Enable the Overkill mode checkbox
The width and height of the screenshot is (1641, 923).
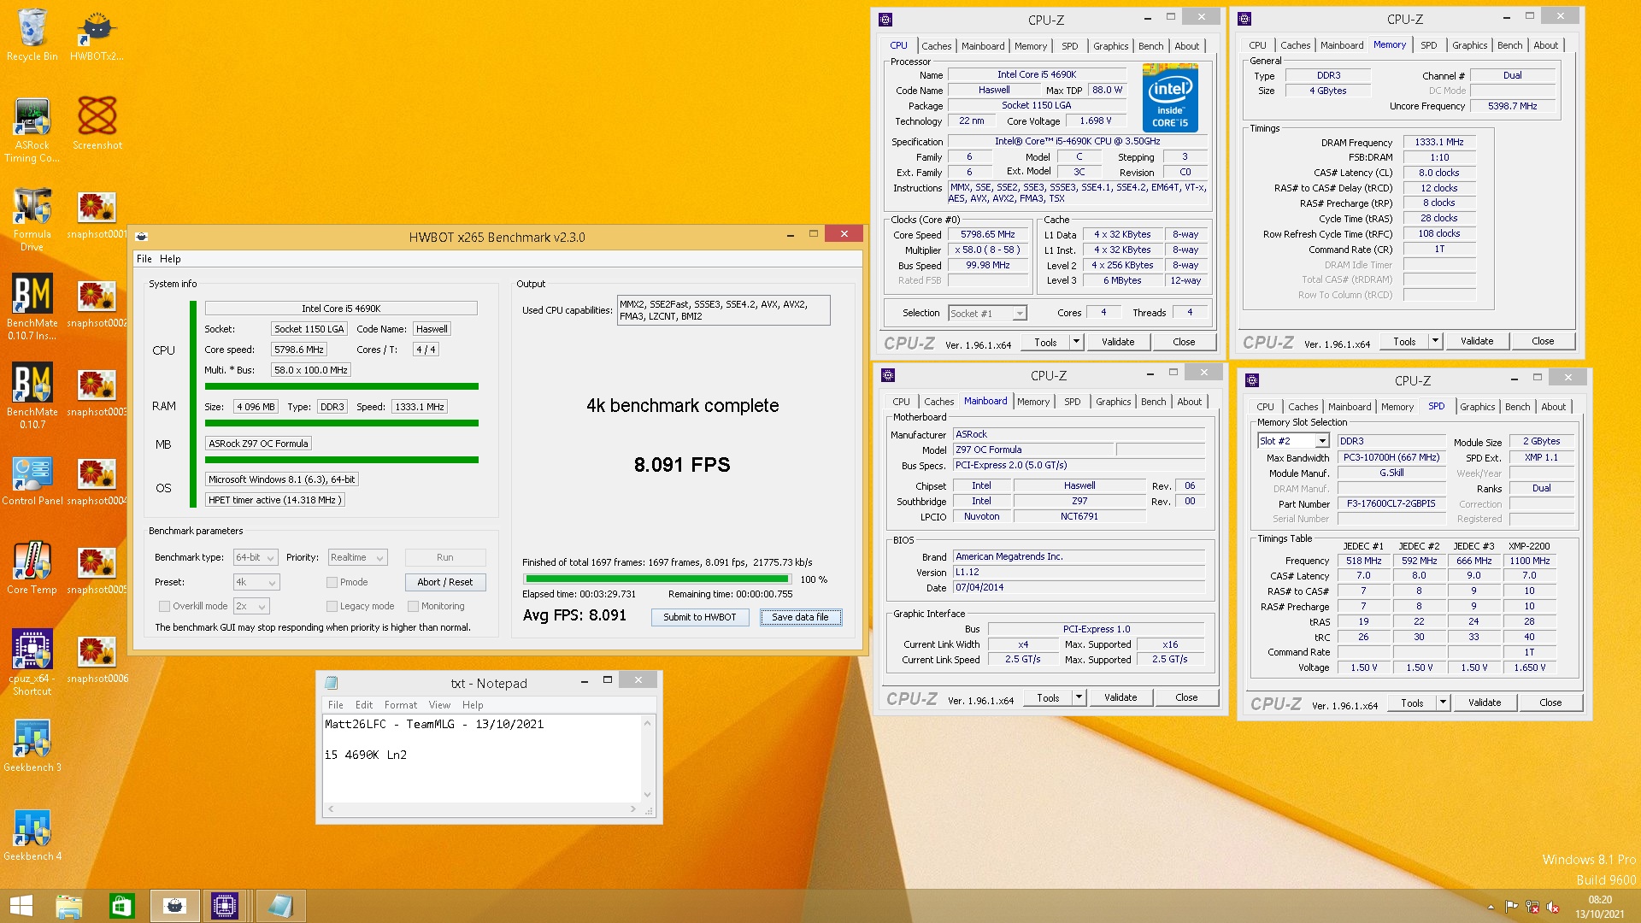tap(164, 606)
